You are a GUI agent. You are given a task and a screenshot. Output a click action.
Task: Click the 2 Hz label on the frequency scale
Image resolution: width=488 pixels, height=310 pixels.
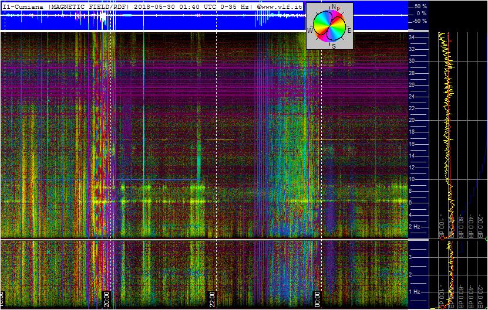pos(414,227)
